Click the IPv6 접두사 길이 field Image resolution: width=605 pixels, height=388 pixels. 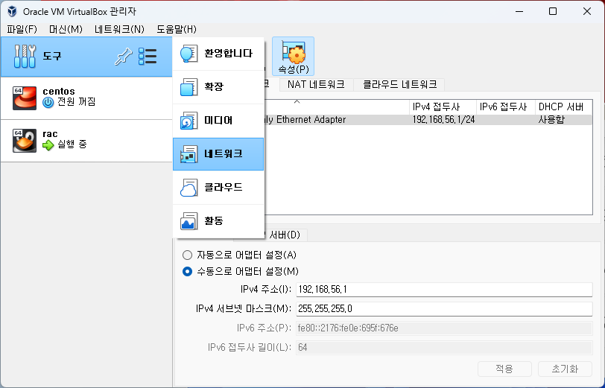point(444,348)
